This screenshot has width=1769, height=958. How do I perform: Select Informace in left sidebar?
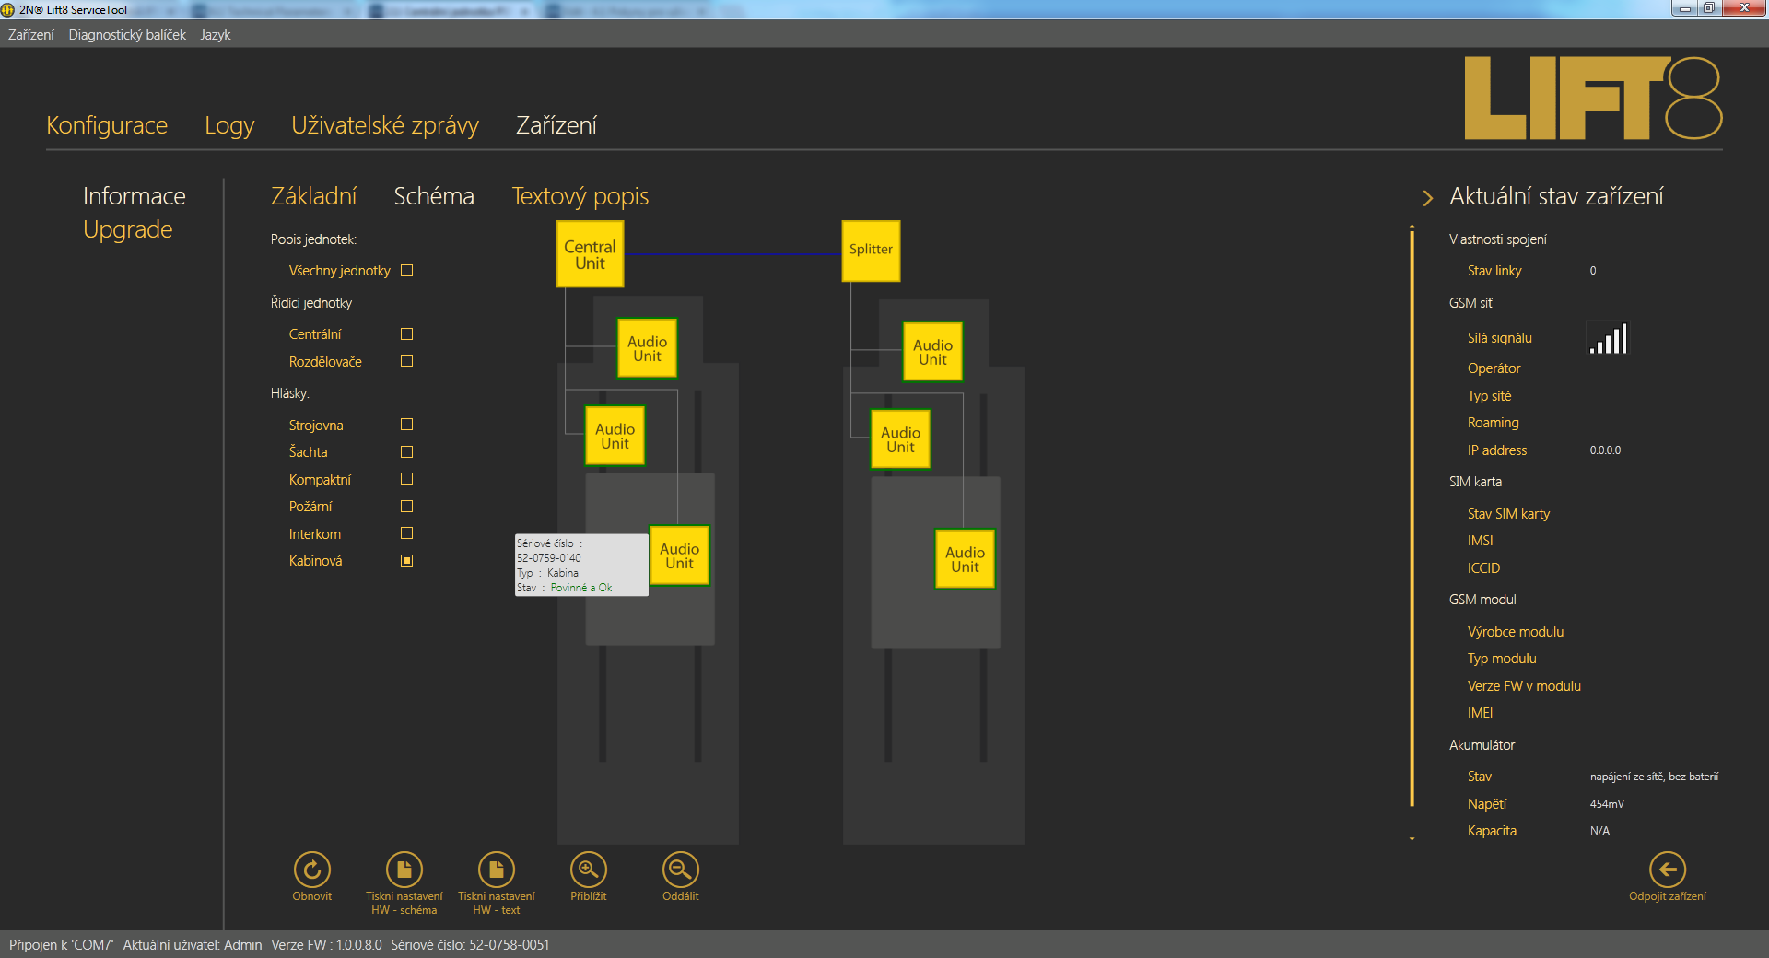[135, 196]
